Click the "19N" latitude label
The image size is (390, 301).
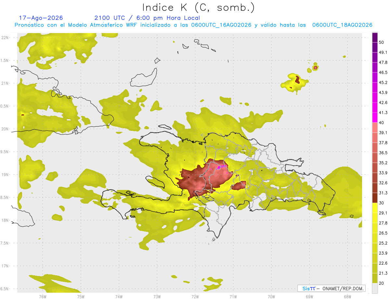(x=5, y=174)
